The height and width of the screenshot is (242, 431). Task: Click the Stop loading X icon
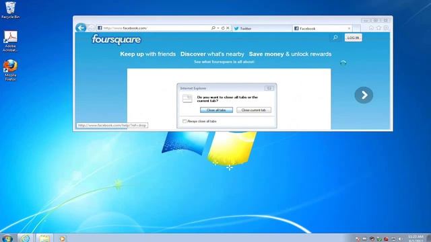(x=228, y=28)
